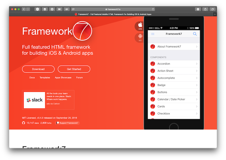Viewport: 226px width, 160px height.
Task: Open Checkbox component item
Action: [x=174, y=114]
